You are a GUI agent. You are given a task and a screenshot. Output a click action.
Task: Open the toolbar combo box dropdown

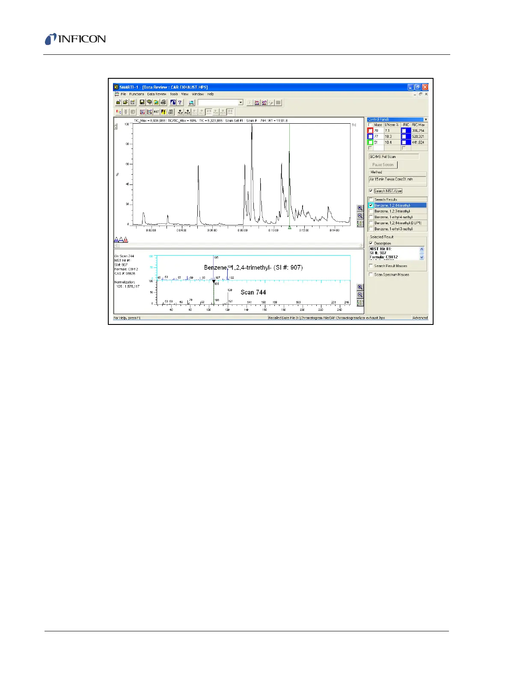pos(241,103)
